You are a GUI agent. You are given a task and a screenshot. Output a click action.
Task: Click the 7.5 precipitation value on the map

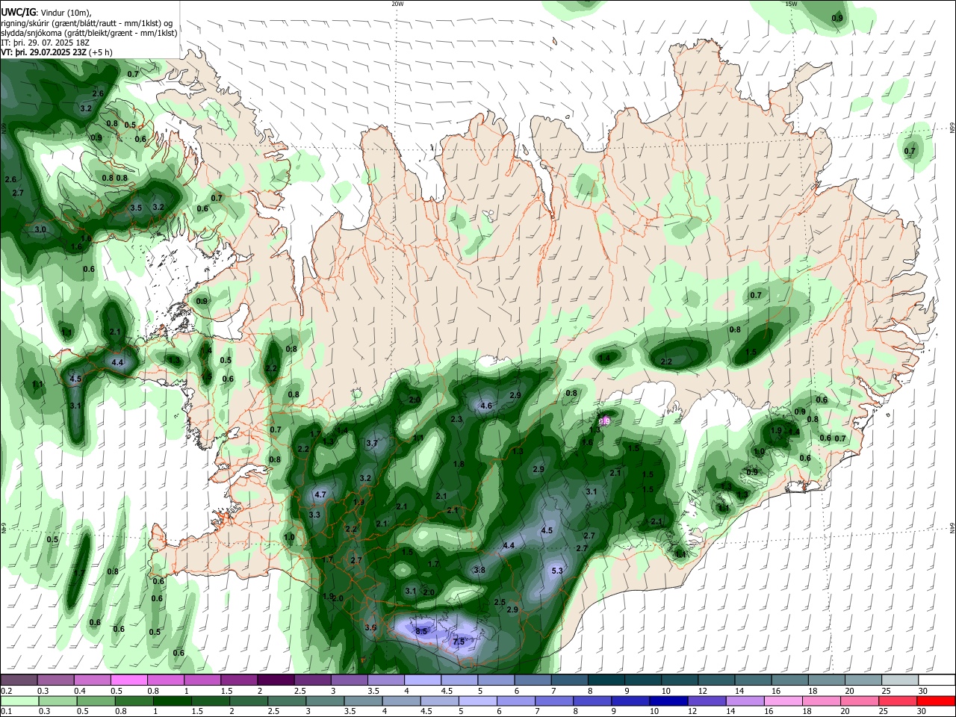pos(459,642)
